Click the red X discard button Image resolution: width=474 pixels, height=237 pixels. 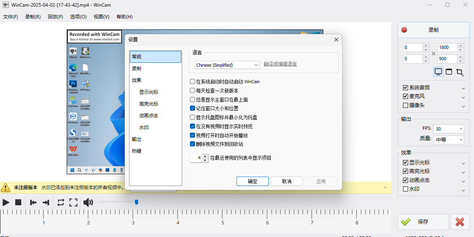coord(460,222)
